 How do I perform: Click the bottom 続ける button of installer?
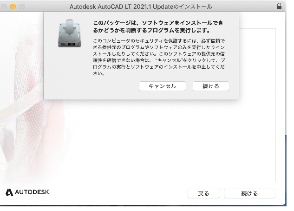[249, 193]
